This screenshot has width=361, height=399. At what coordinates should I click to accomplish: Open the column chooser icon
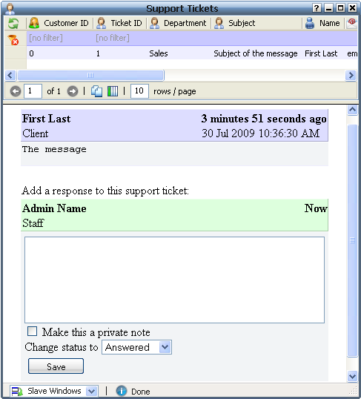pyautogui.click(x=113, y=91)
